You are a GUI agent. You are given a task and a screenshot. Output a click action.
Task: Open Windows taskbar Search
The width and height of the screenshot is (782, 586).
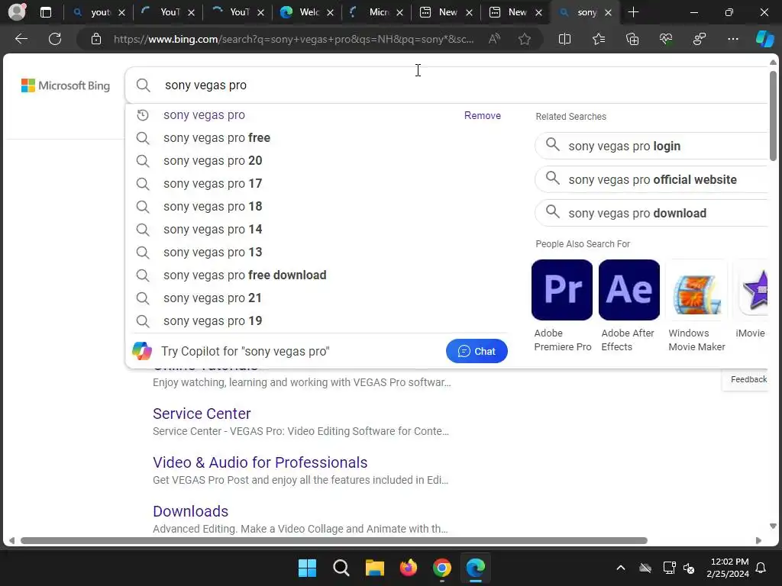click(x=341, y=568)
